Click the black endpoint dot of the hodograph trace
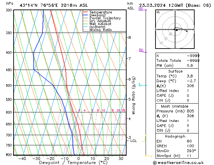This screenshot has height=165, width=214. (x=187, y=31)
